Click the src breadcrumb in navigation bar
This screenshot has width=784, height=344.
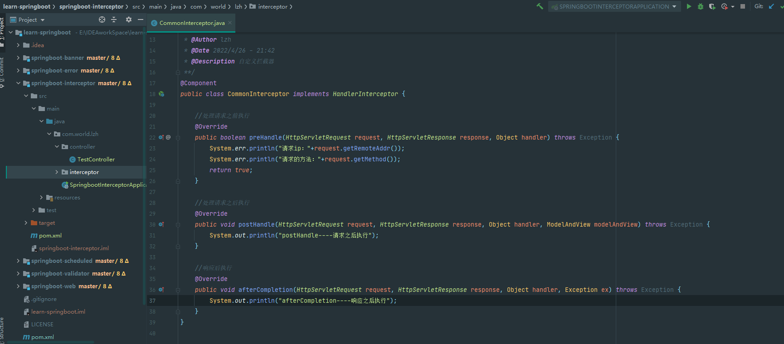(136, 6)
